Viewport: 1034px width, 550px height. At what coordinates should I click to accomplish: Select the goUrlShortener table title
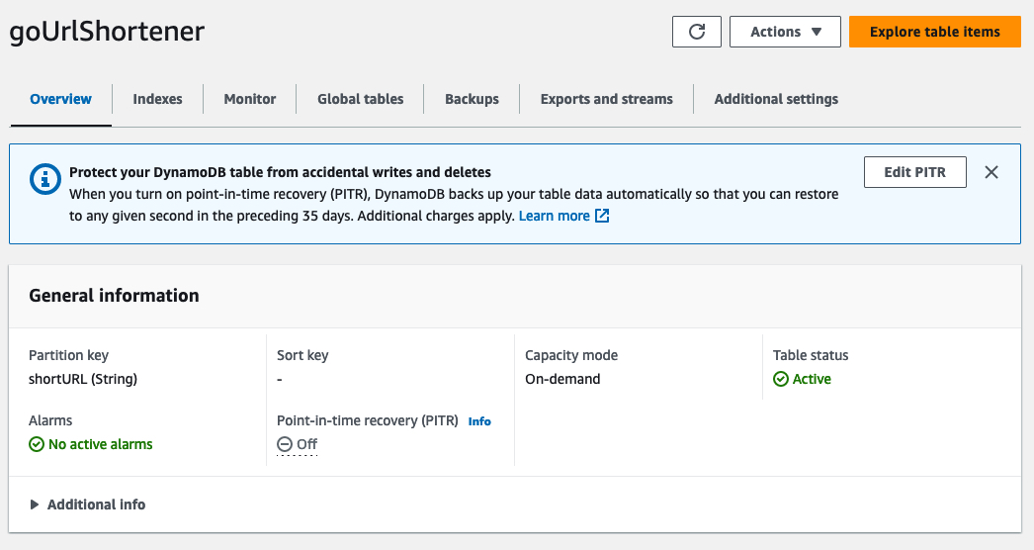(107, 31)
